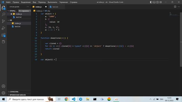The height and width of the screenshot is (102, 182).
Task: Click the 'Не сохранено: 1' badge
Action: tap(24, 11)
